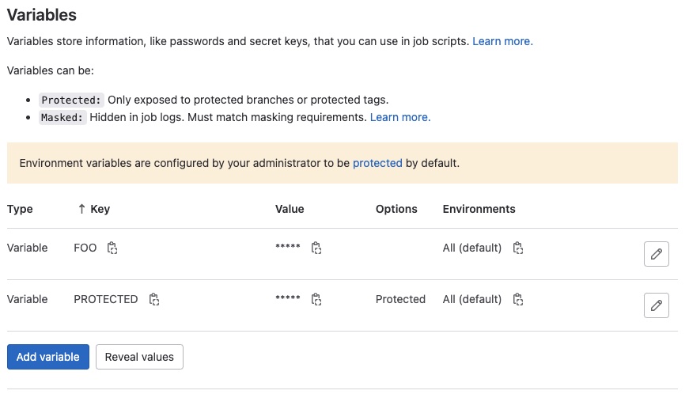
Task: Click the Protected option label in PROTECTED row
Action: click(400, 299)
